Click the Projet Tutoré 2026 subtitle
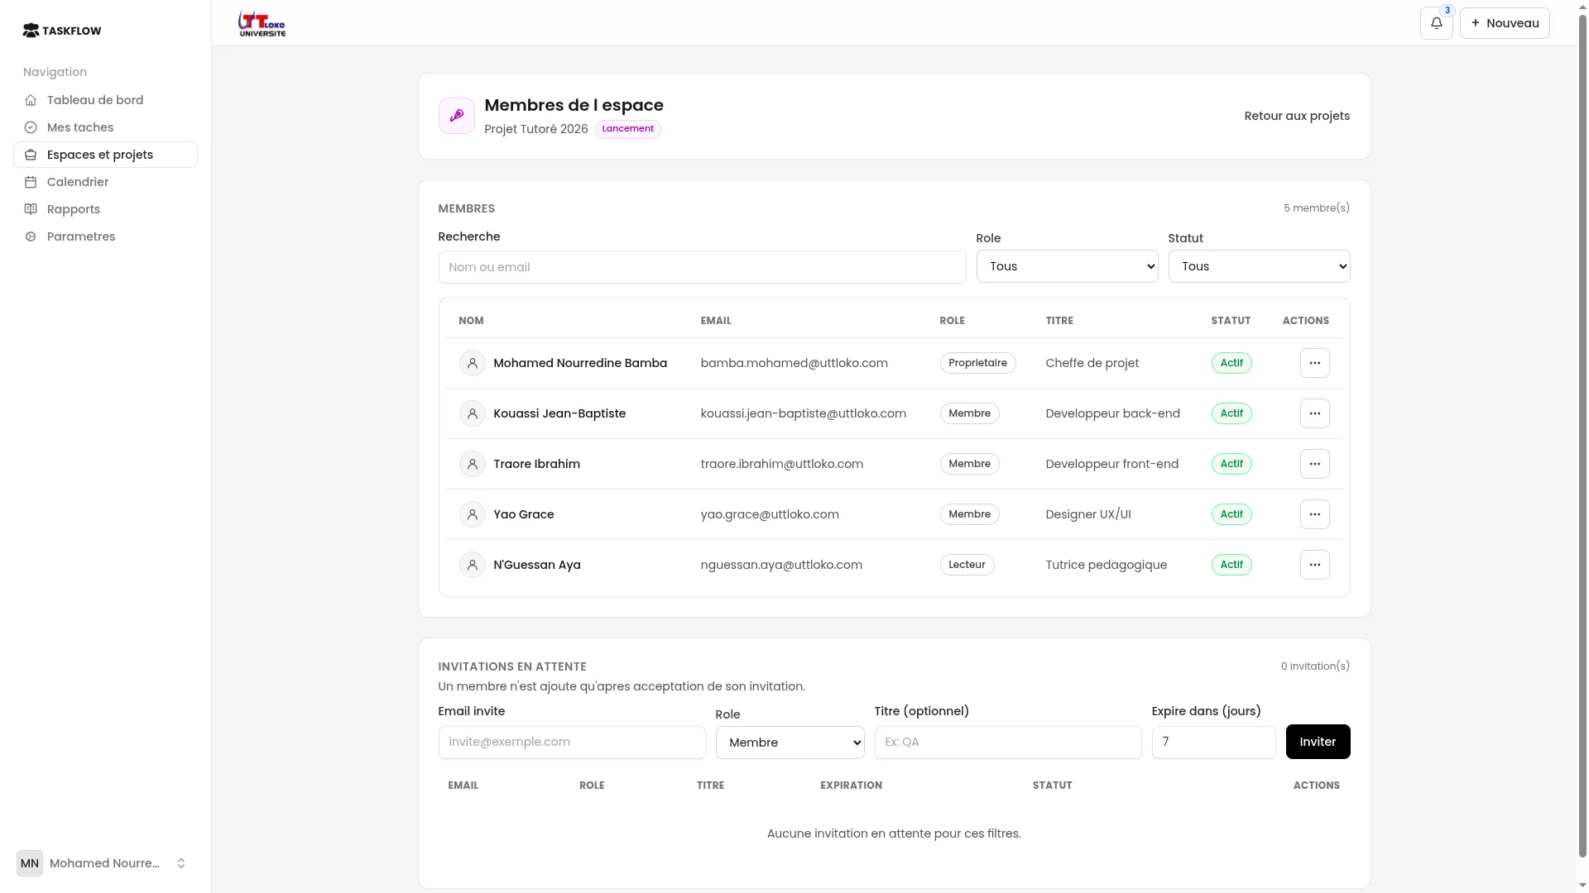 [535, 129]
